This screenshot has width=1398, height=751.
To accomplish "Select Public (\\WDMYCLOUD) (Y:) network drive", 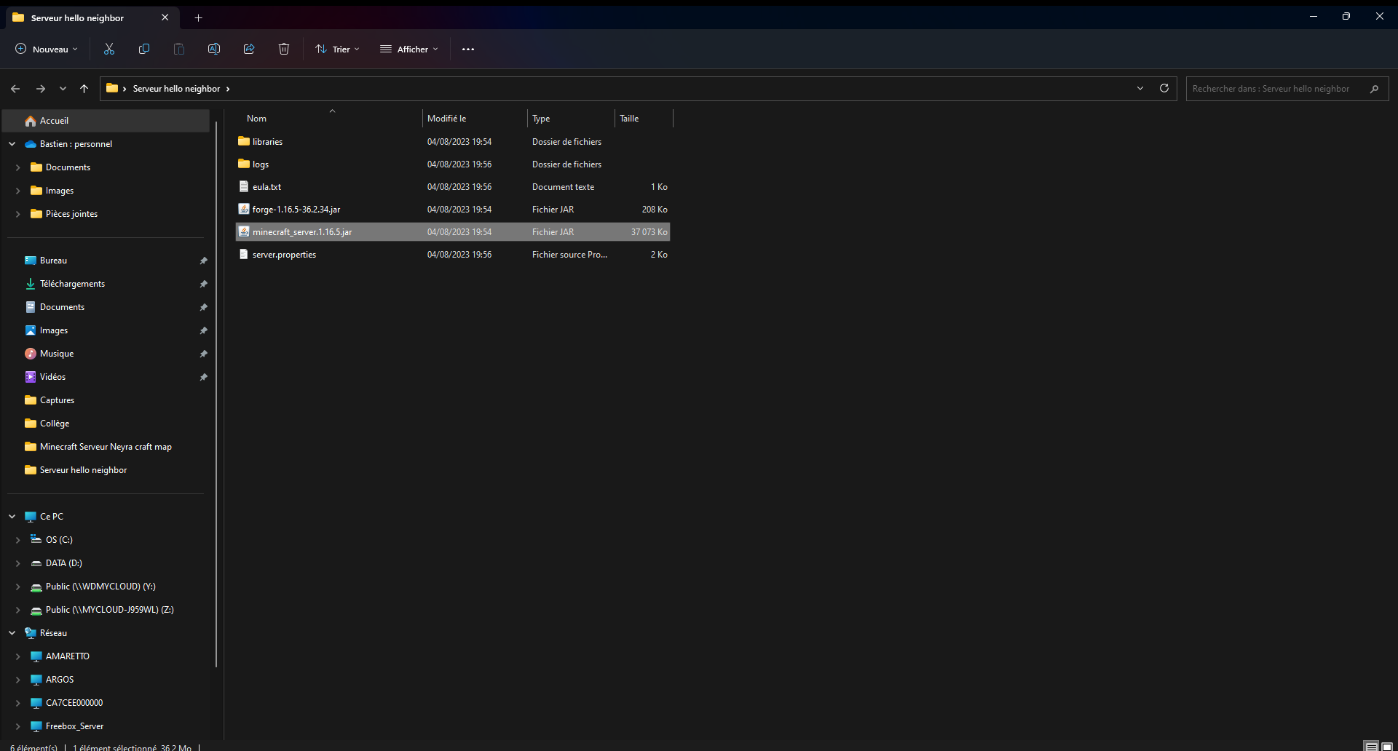I will click(106, 587).
